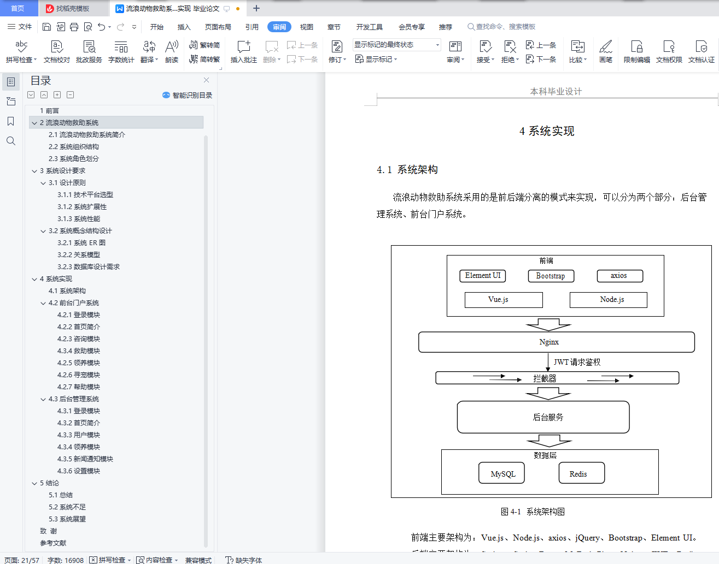This screenshot has width=719, height=564.
Task: Open the 显示标记 dropdown menu
Action: pyautogui.click(x=377, y=59)
